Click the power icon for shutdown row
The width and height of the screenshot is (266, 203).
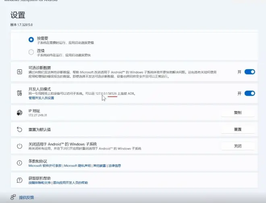point(19,146)
